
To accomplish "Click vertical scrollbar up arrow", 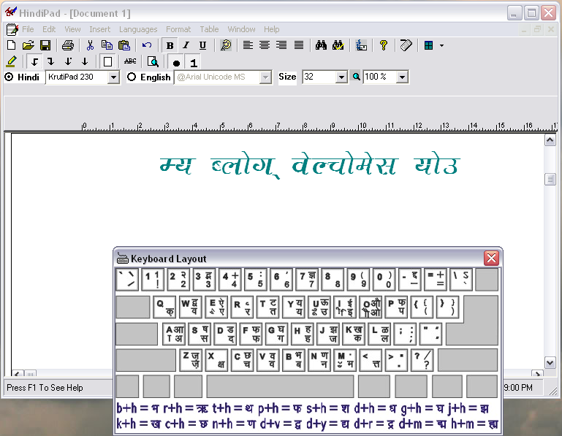I will click(550, 139).
